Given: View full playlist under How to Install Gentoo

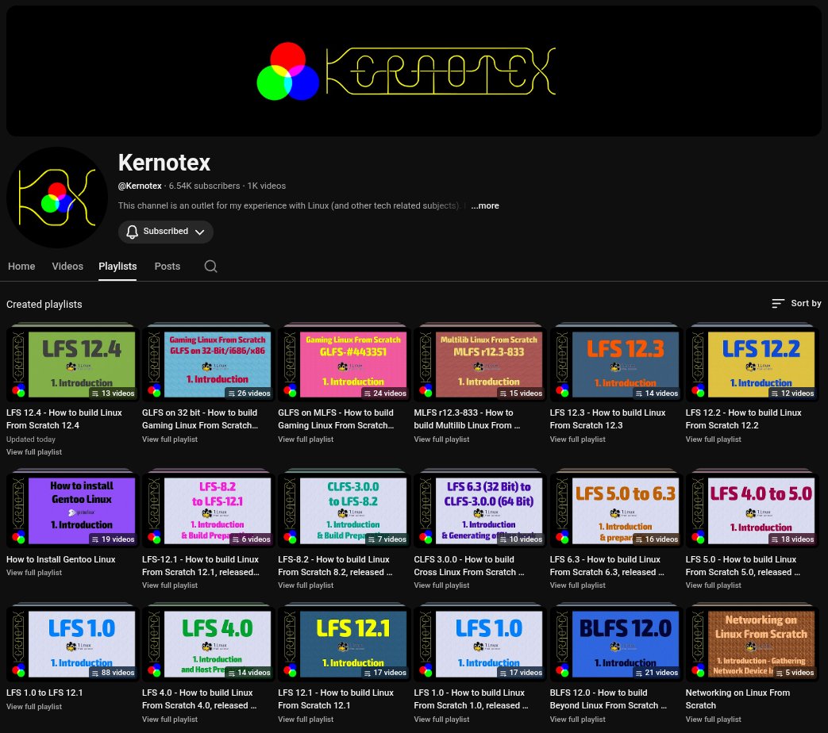Looking at the screenshot, I should [34, 573].
